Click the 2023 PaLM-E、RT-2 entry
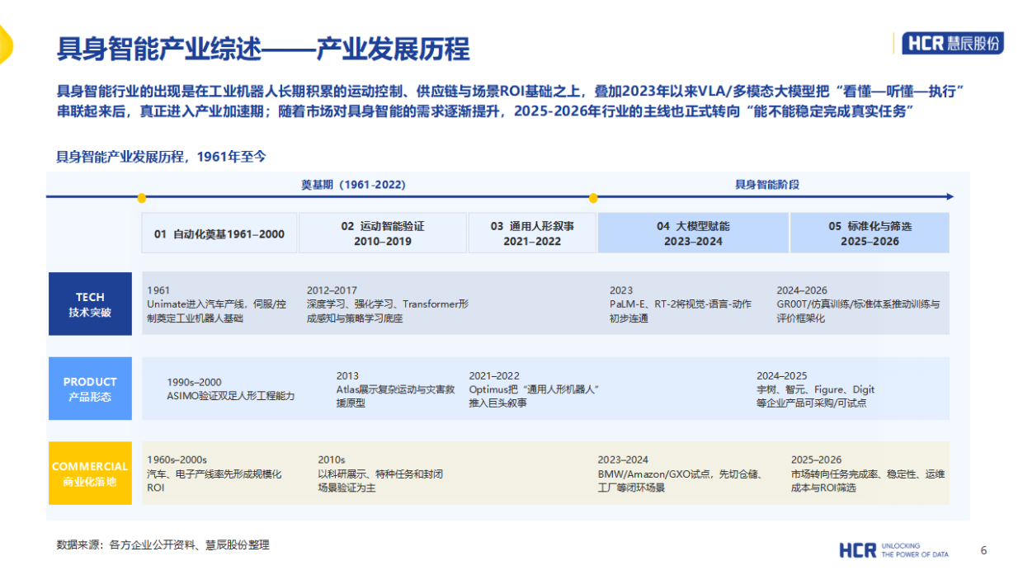Image resolution: width=1023 pixels, height=575 pixels. pos(680,304)
